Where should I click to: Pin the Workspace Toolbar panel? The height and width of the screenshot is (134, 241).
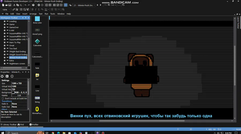coord(26,18)
